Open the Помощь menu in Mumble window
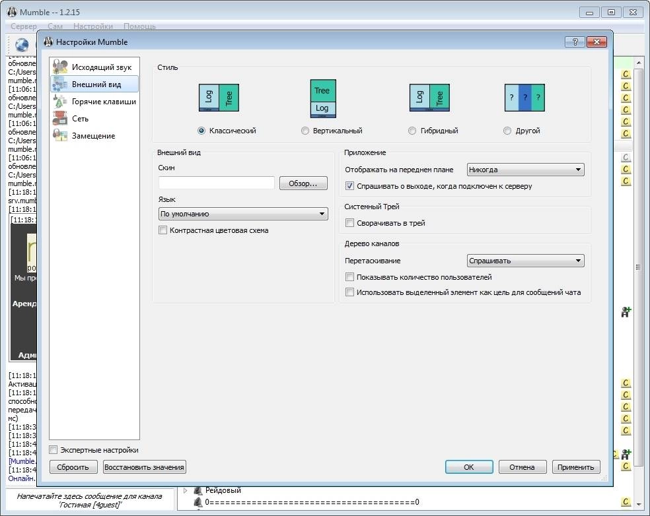This screenshot has width=650, height=516. (139, 26)
